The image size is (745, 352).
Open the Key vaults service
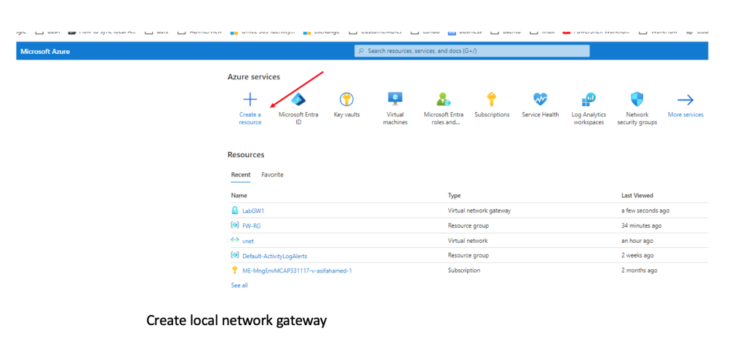point(347,100)
